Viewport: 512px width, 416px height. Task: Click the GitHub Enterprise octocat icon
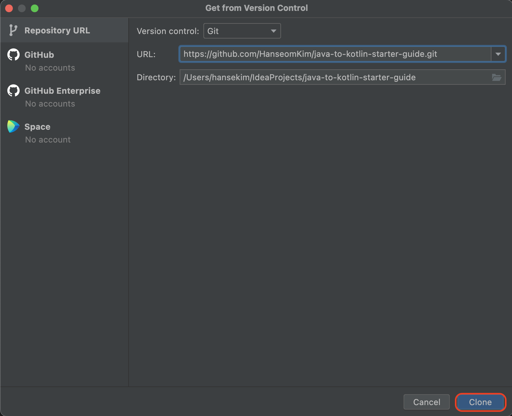click(13, 91)
